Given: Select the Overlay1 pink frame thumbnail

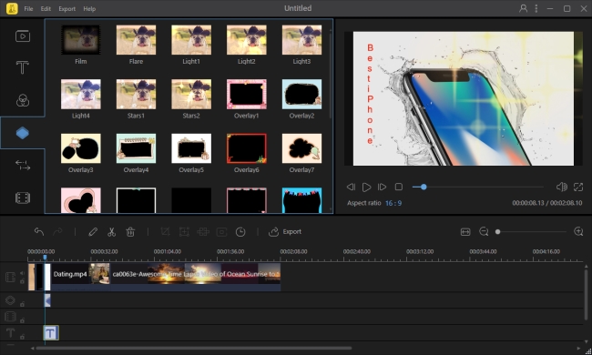Looking at the screenshot, I should click(x=247, y=95).
